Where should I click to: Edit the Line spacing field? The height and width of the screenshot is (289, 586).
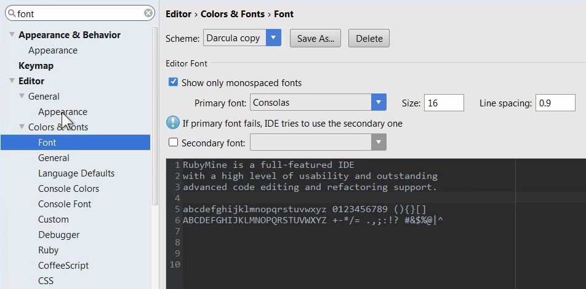click(555, 103)
